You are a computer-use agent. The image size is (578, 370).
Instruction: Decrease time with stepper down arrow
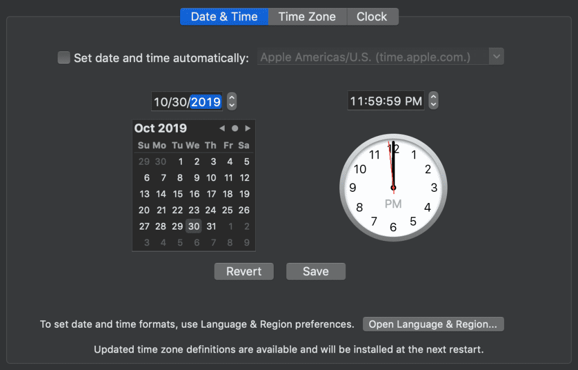point(433,105)
